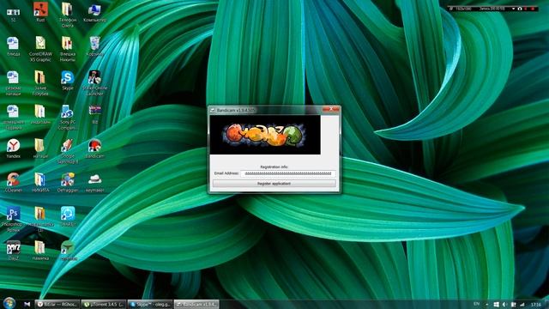The height and width of the screenshot is (309, 549).
Task: Open the keymaker desktop icon
Action: (94, 182)
